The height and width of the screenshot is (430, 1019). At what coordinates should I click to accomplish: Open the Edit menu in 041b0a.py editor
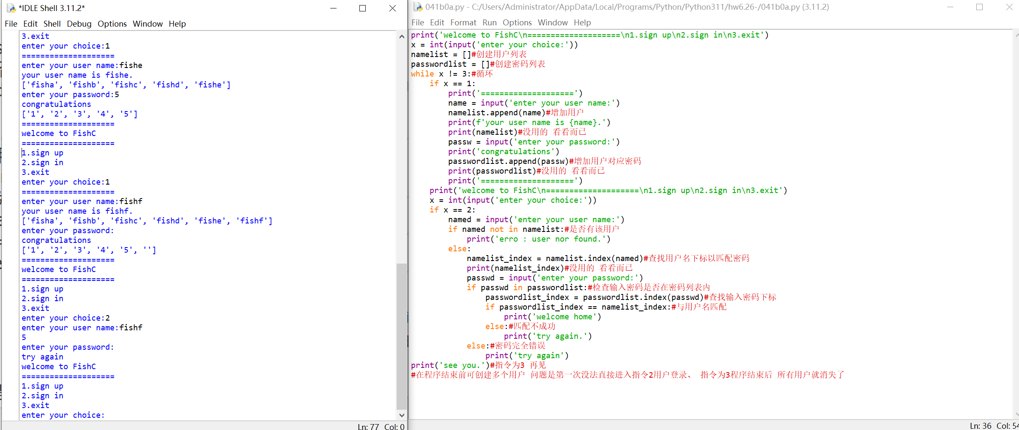(x=437, y=22)
